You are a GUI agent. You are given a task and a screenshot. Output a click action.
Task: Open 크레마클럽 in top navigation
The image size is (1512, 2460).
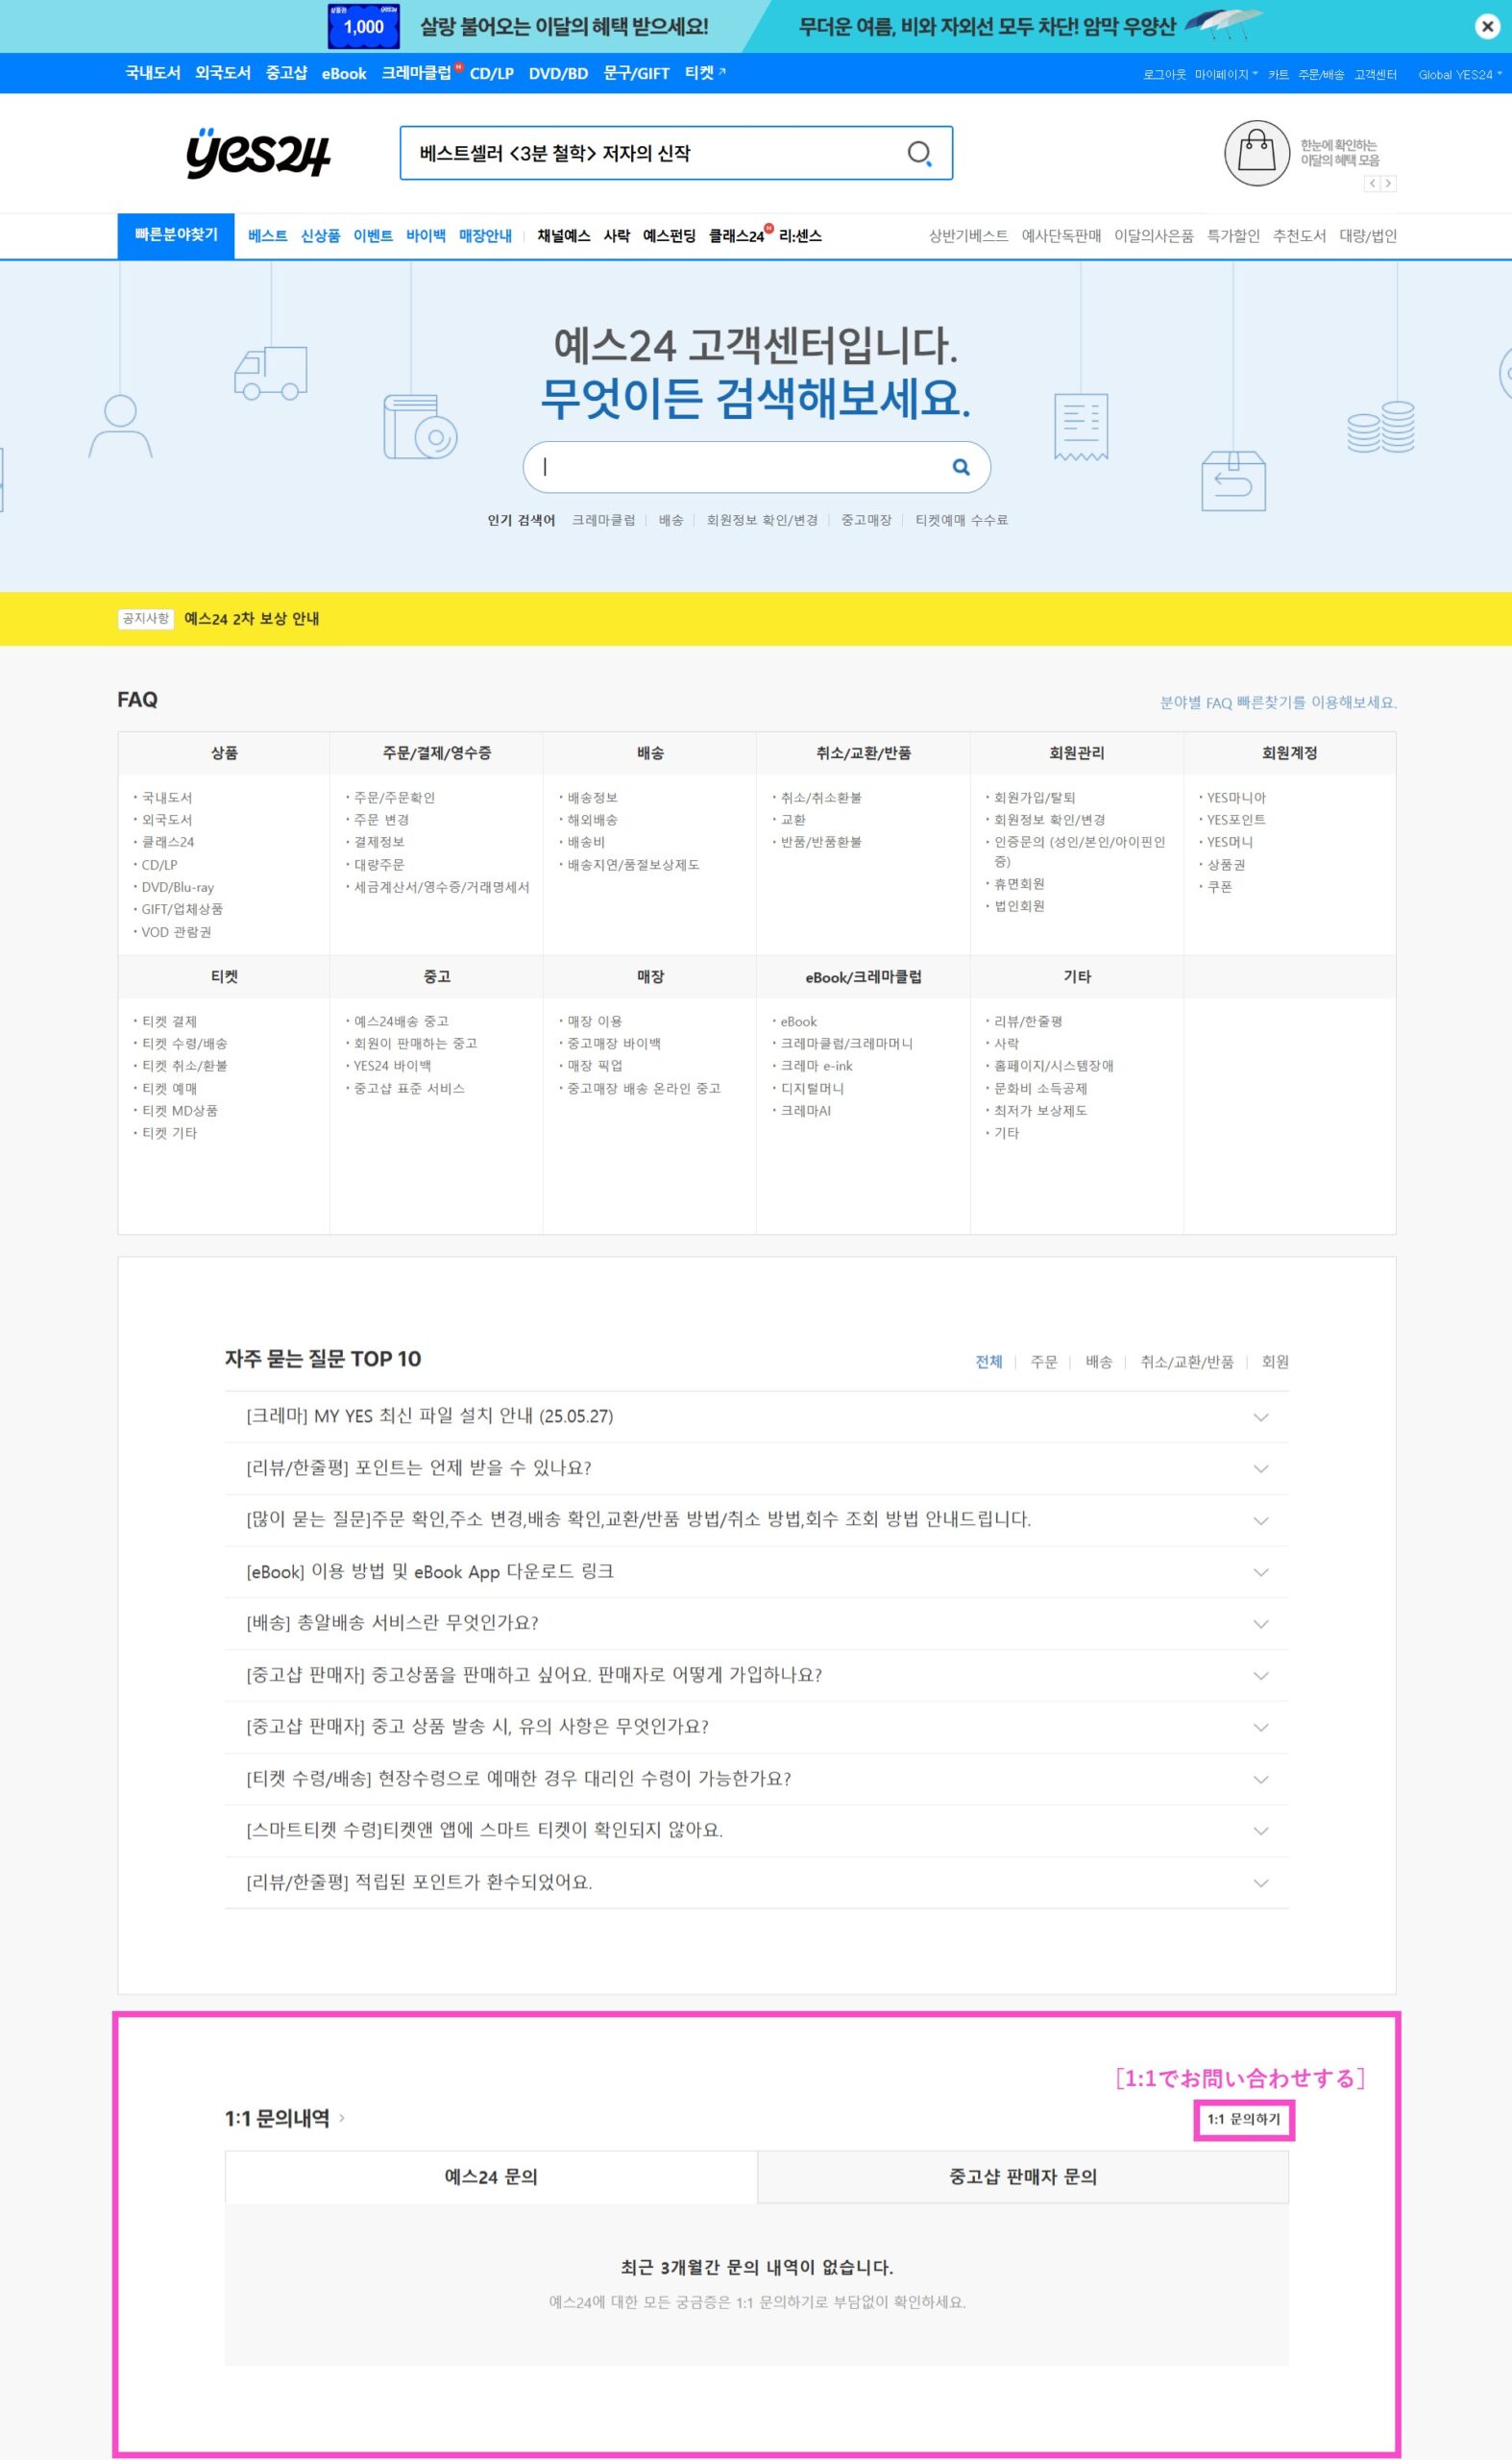(x=417, y=73)
